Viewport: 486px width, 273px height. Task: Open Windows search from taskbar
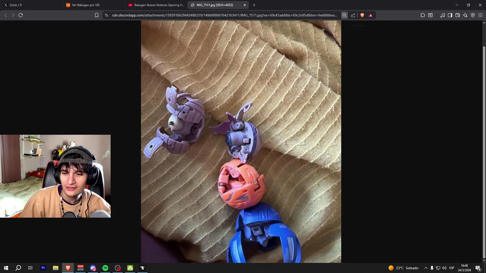click(x=18, y=268)
